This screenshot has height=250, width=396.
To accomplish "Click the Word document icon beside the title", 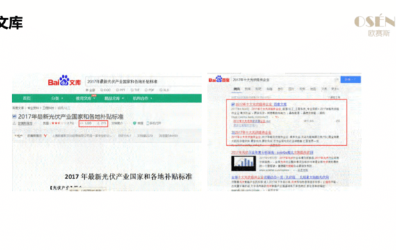I will click(15, 117).
